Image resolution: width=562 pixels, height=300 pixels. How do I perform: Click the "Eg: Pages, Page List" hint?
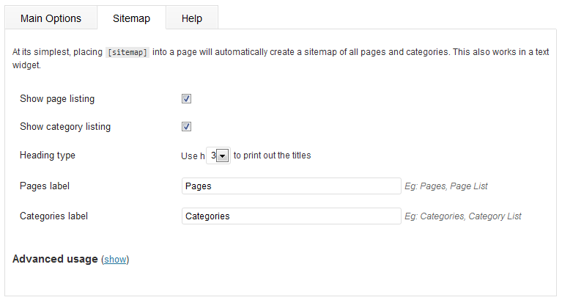pos(446,186)
